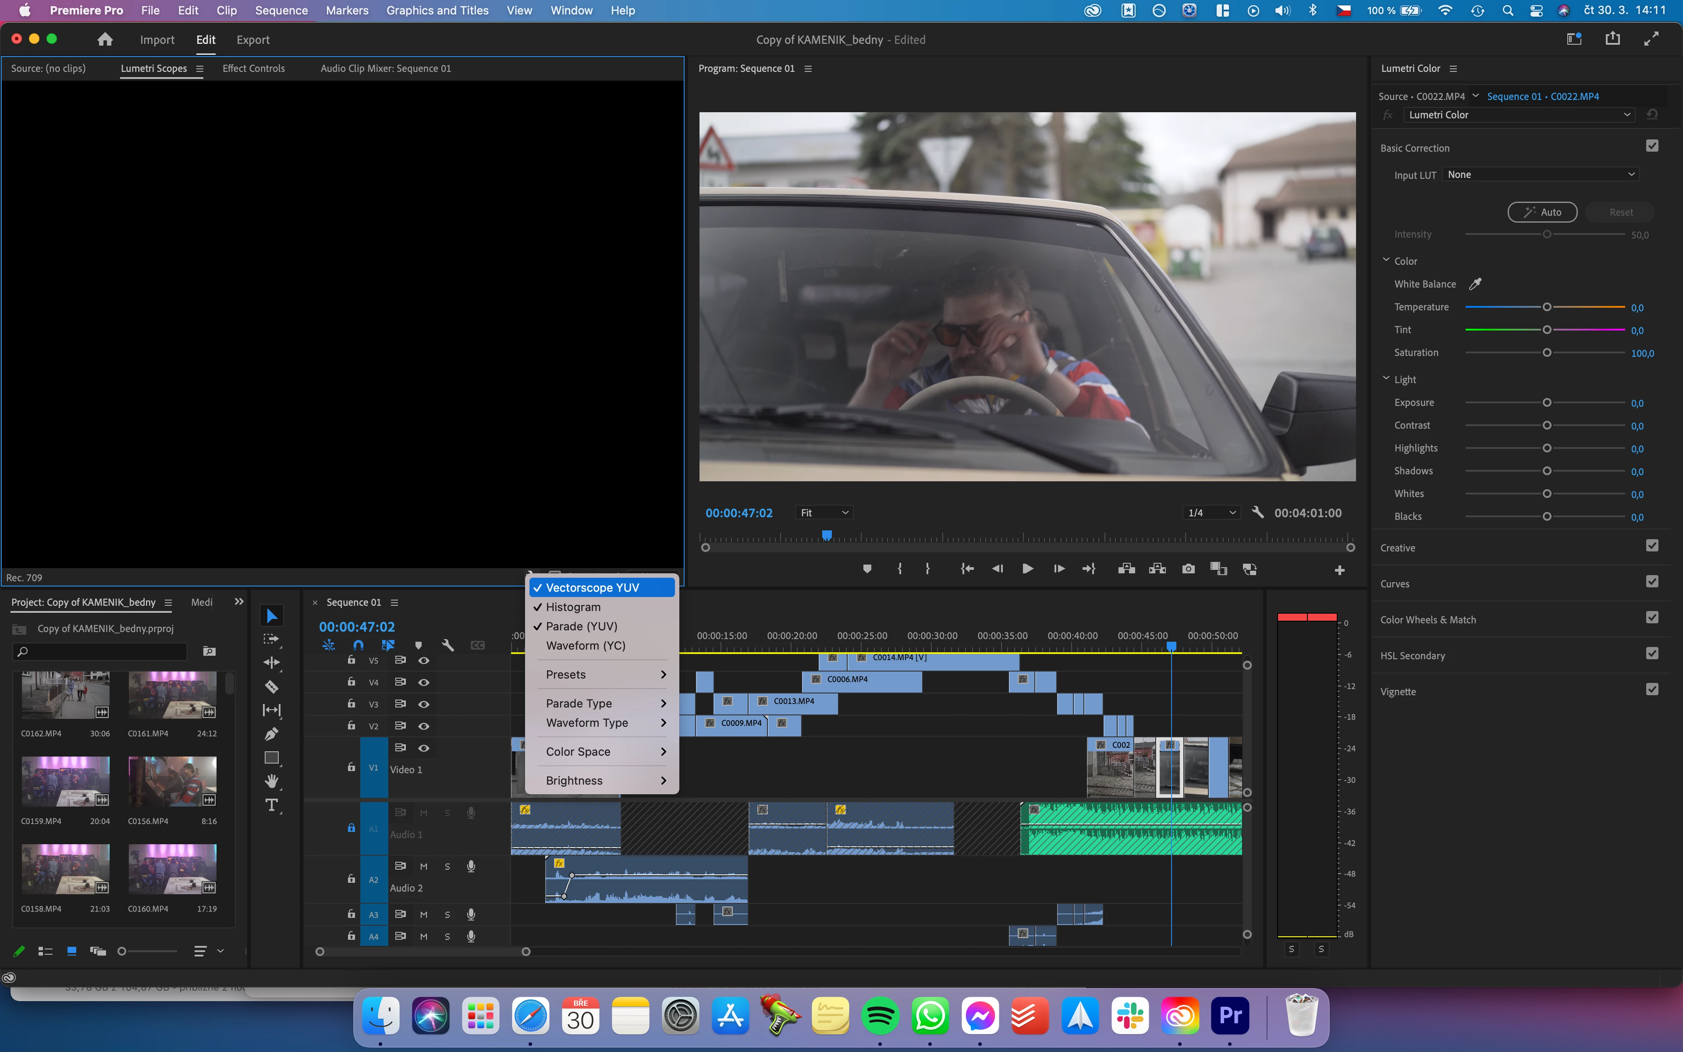This screenshot has height=1052, width=1683.
Task: Open Spotify from the Dock
Action: pyautogui.click(x=880, y=1016)
